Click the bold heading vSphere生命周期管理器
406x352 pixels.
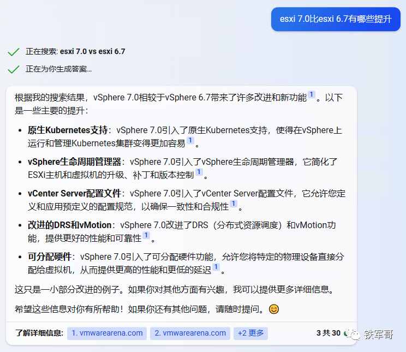pyautogui.click(x=74, y=162)
